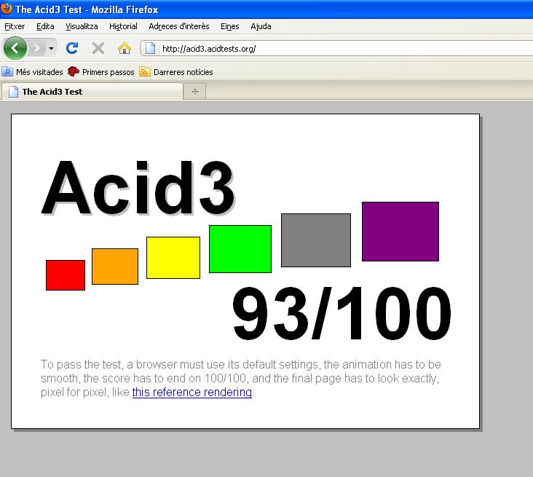Open the Adreces d'interès menu

point(179,26)
